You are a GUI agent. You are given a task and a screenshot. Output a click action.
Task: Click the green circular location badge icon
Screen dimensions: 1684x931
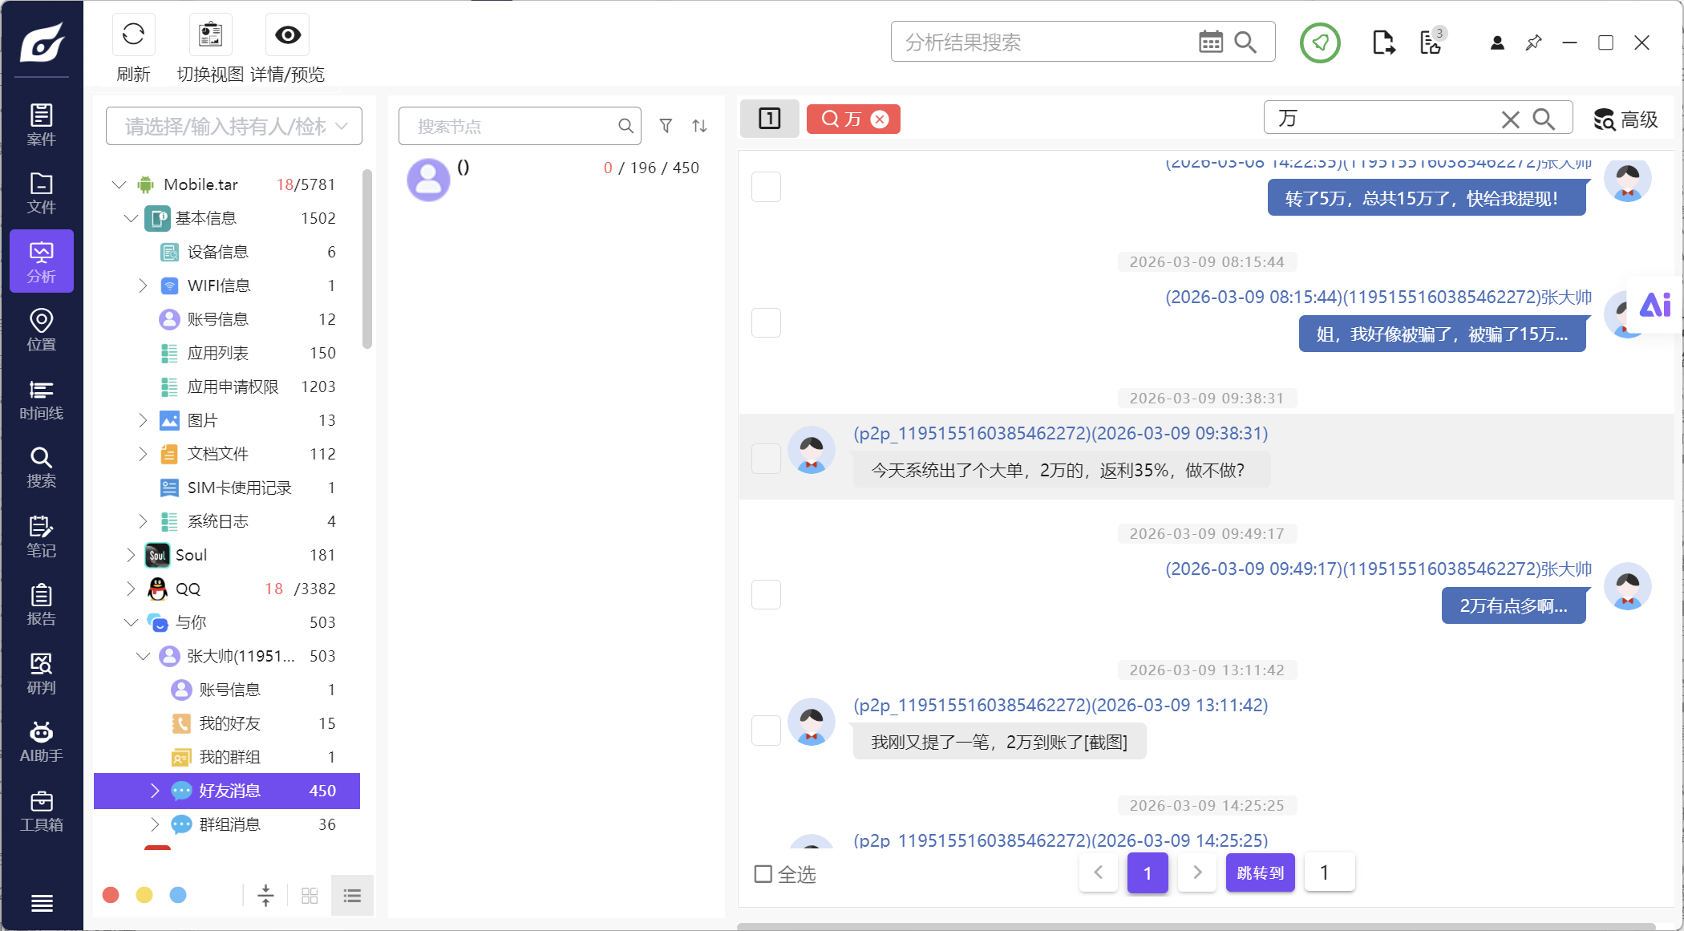[x=1320, y=43]
